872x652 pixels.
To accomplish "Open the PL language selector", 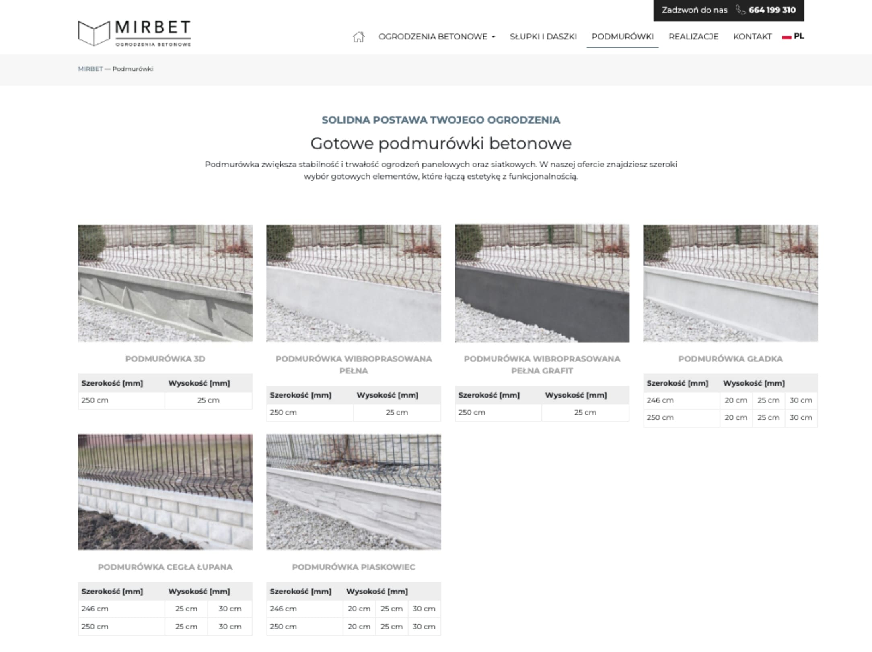I will [x=799, y=36].
